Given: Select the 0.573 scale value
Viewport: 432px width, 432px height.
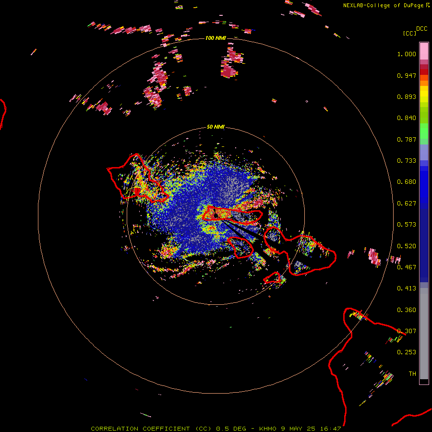Looking at the screenshot, I should [407, 225].
